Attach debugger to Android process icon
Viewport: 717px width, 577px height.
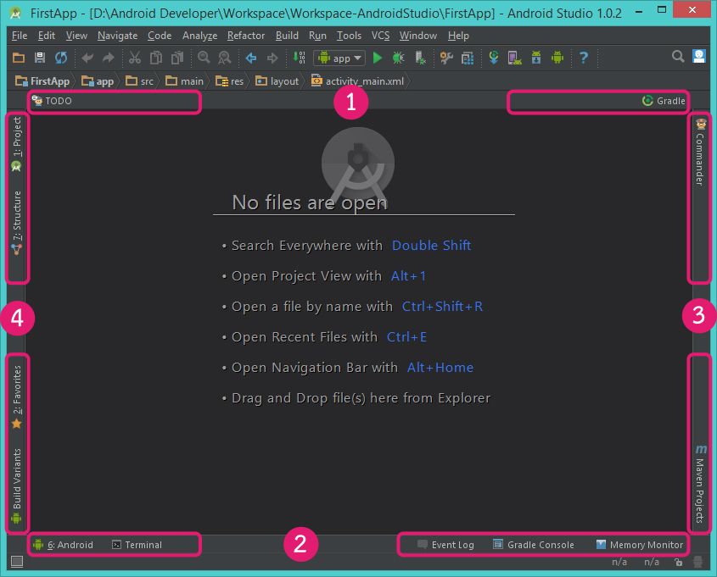pyautogui.click(x=420, y=58)
